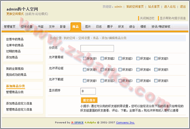The width and height of the screenshot is (190, 129).
Task: Click the 提交保存 button
Action: click(89, 100)
